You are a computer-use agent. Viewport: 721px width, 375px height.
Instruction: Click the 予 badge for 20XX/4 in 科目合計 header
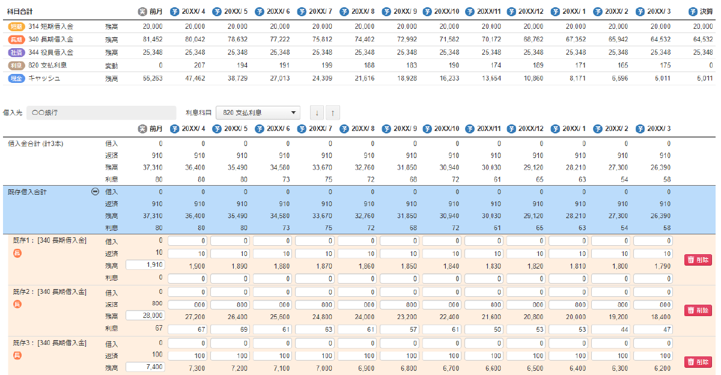click(174, 11)
